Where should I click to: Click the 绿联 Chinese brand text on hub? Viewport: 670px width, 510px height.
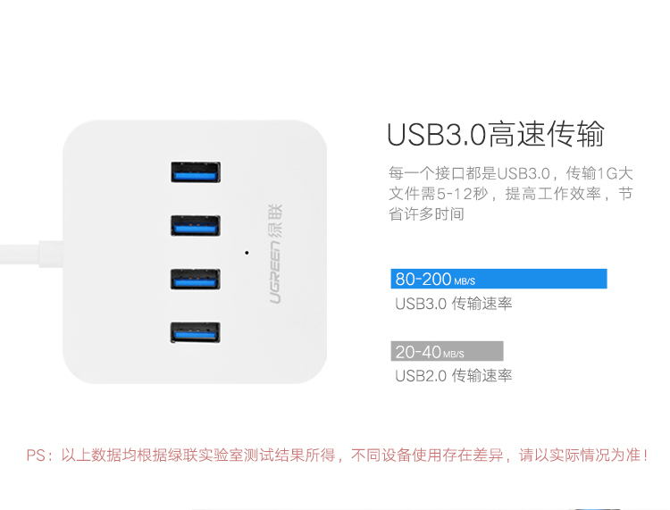pyautogui.click(x=276, y=221)
